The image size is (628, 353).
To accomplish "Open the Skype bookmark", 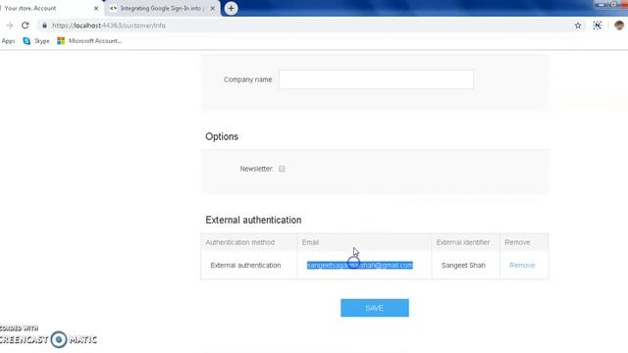I will 36,41.
